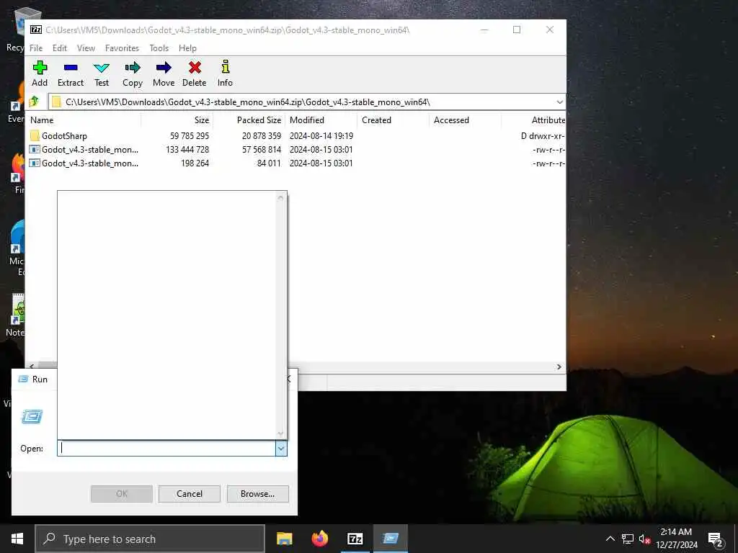Image resolution: width=738 pixels, height=553 pixels.
Task: Select the GodotSharp folder icon
Action: [35, 136]
